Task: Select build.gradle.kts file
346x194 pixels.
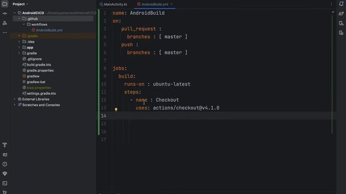Action: tap(39, 65)
